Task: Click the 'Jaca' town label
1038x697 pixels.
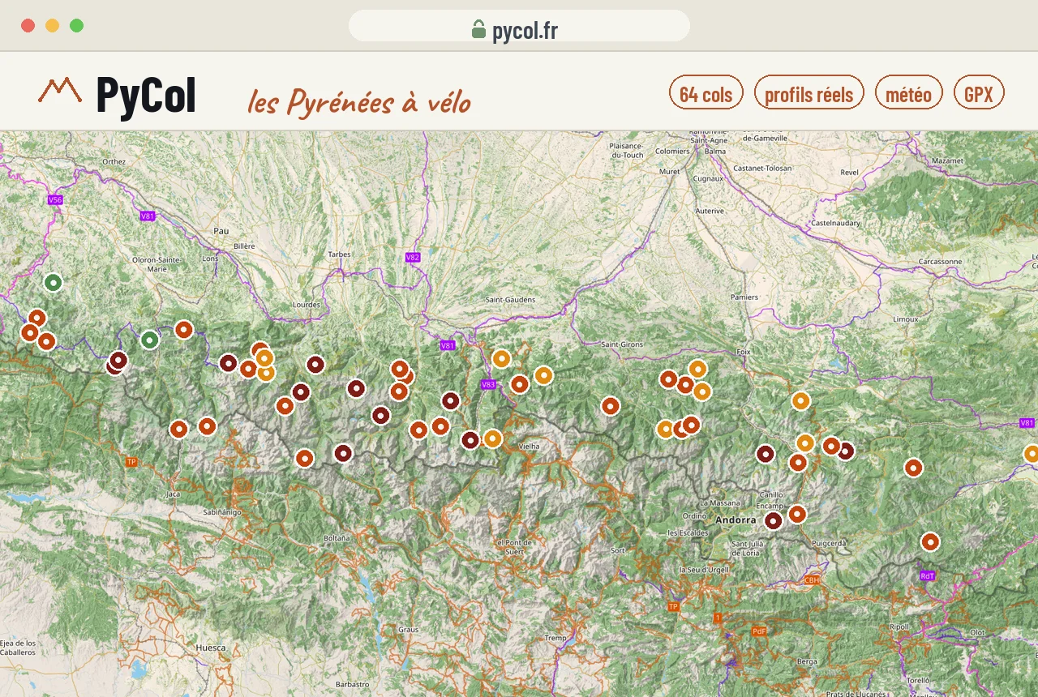Action: click(x=173, y=494)
